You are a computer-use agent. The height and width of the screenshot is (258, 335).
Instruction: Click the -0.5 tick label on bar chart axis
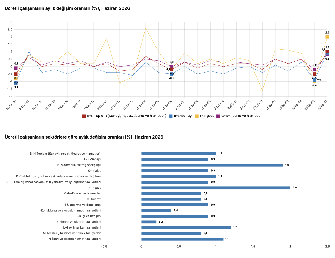pos(104,247)
